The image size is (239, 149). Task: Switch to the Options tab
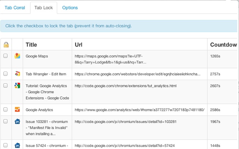click(x=70, y=7)
